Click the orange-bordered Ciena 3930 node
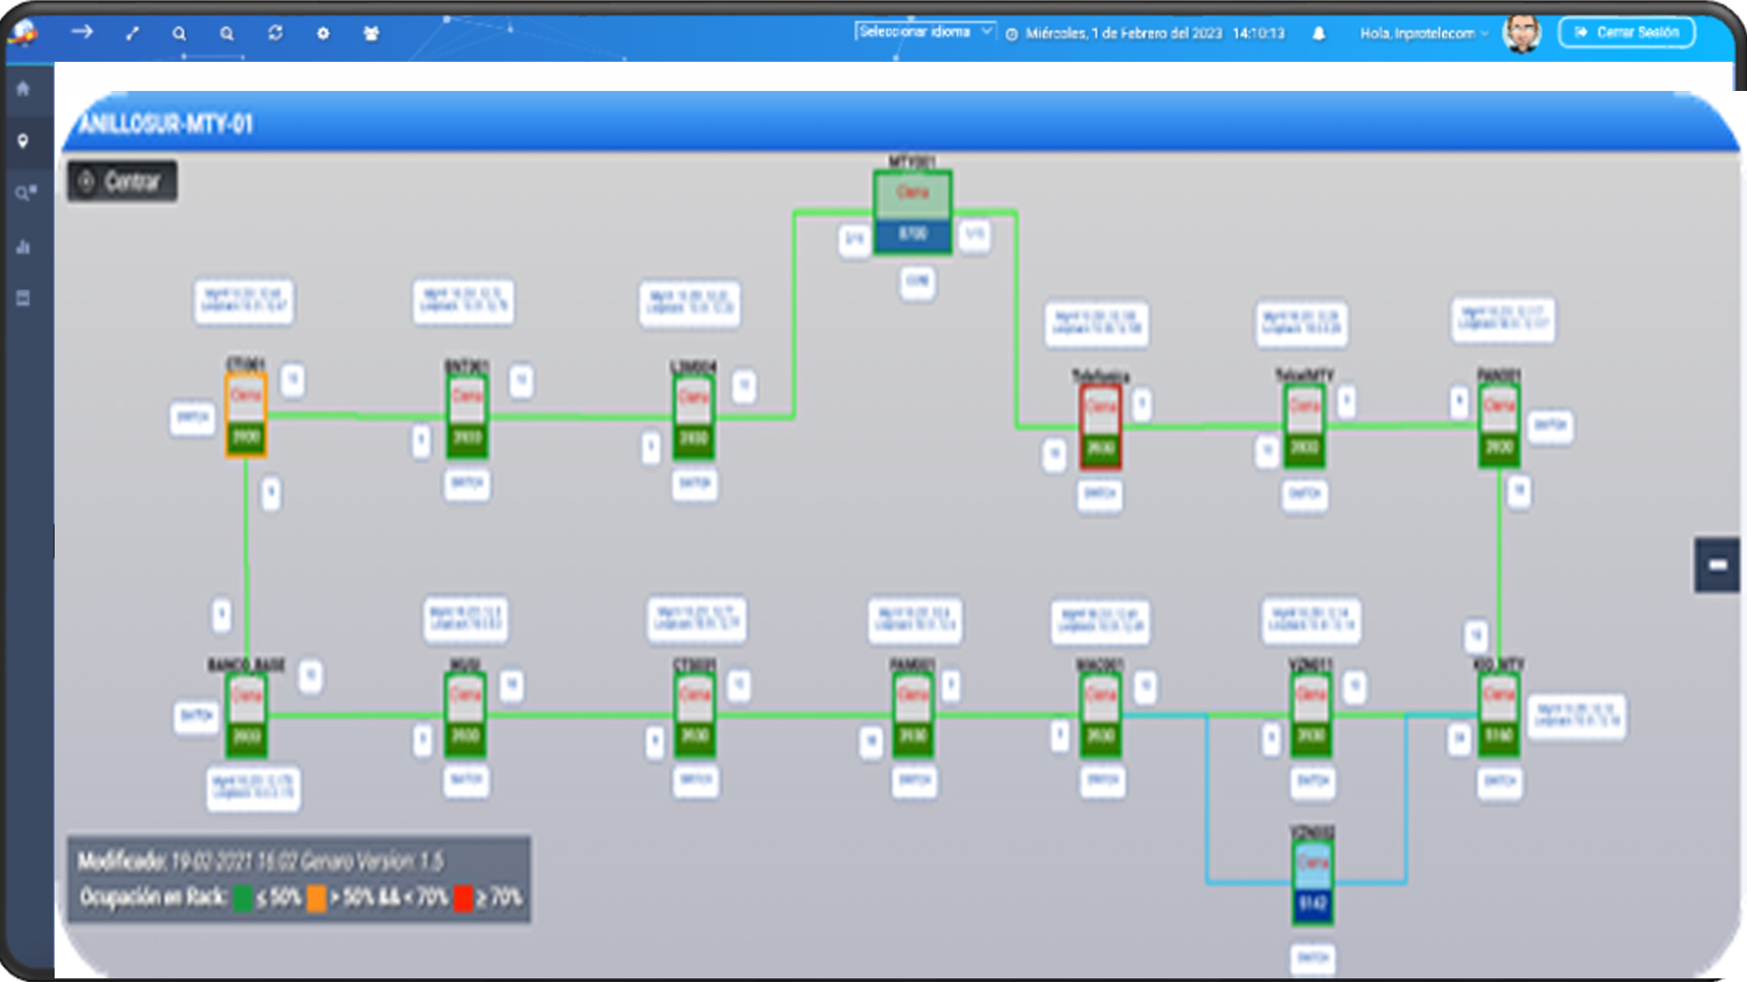This screenshot has width=1747, height=982. [x=246, y=415]
